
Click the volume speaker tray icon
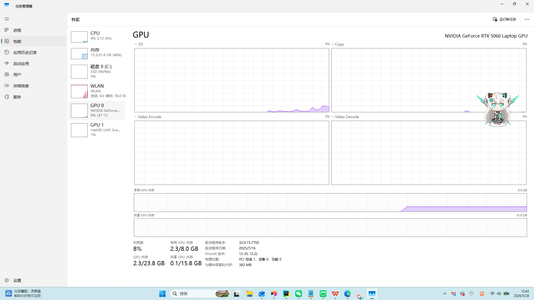pyautogui.click(x=499, y=294)
